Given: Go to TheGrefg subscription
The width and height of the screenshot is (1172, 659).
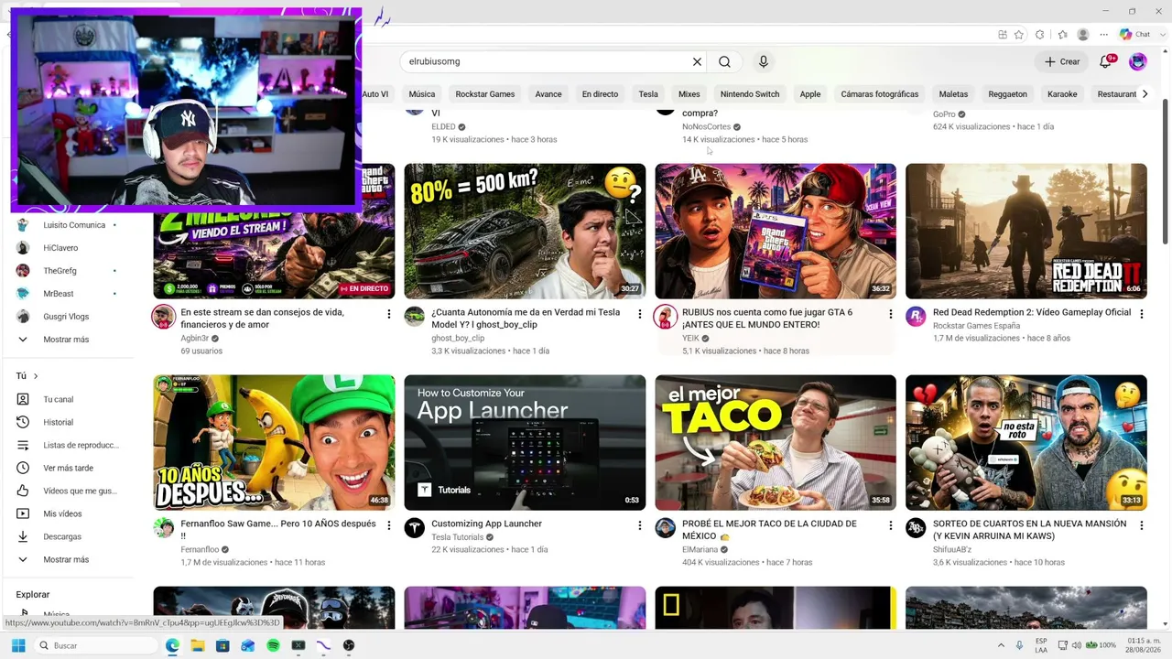Looking at the screenshot, I should [68, 271].
